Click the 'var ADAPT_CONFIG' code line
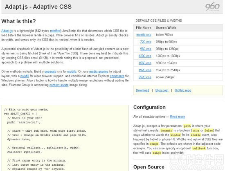The image size is (225, 171). pos(20,114)
